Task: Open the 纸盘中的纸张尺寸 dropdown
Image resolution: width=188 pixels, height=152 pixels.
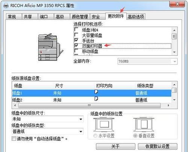Action: (x=47, y=119)
